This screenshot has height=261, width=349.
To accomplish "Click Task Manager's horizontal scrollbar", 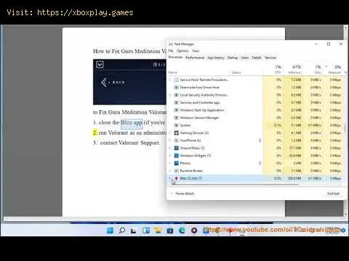I will pos(234,185).
